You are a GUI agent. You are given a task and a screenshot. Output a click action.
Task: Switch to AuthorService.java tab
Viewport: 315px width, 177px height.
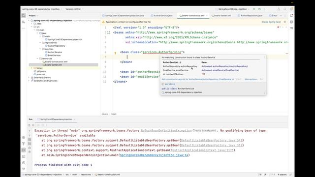pos(162,15)
